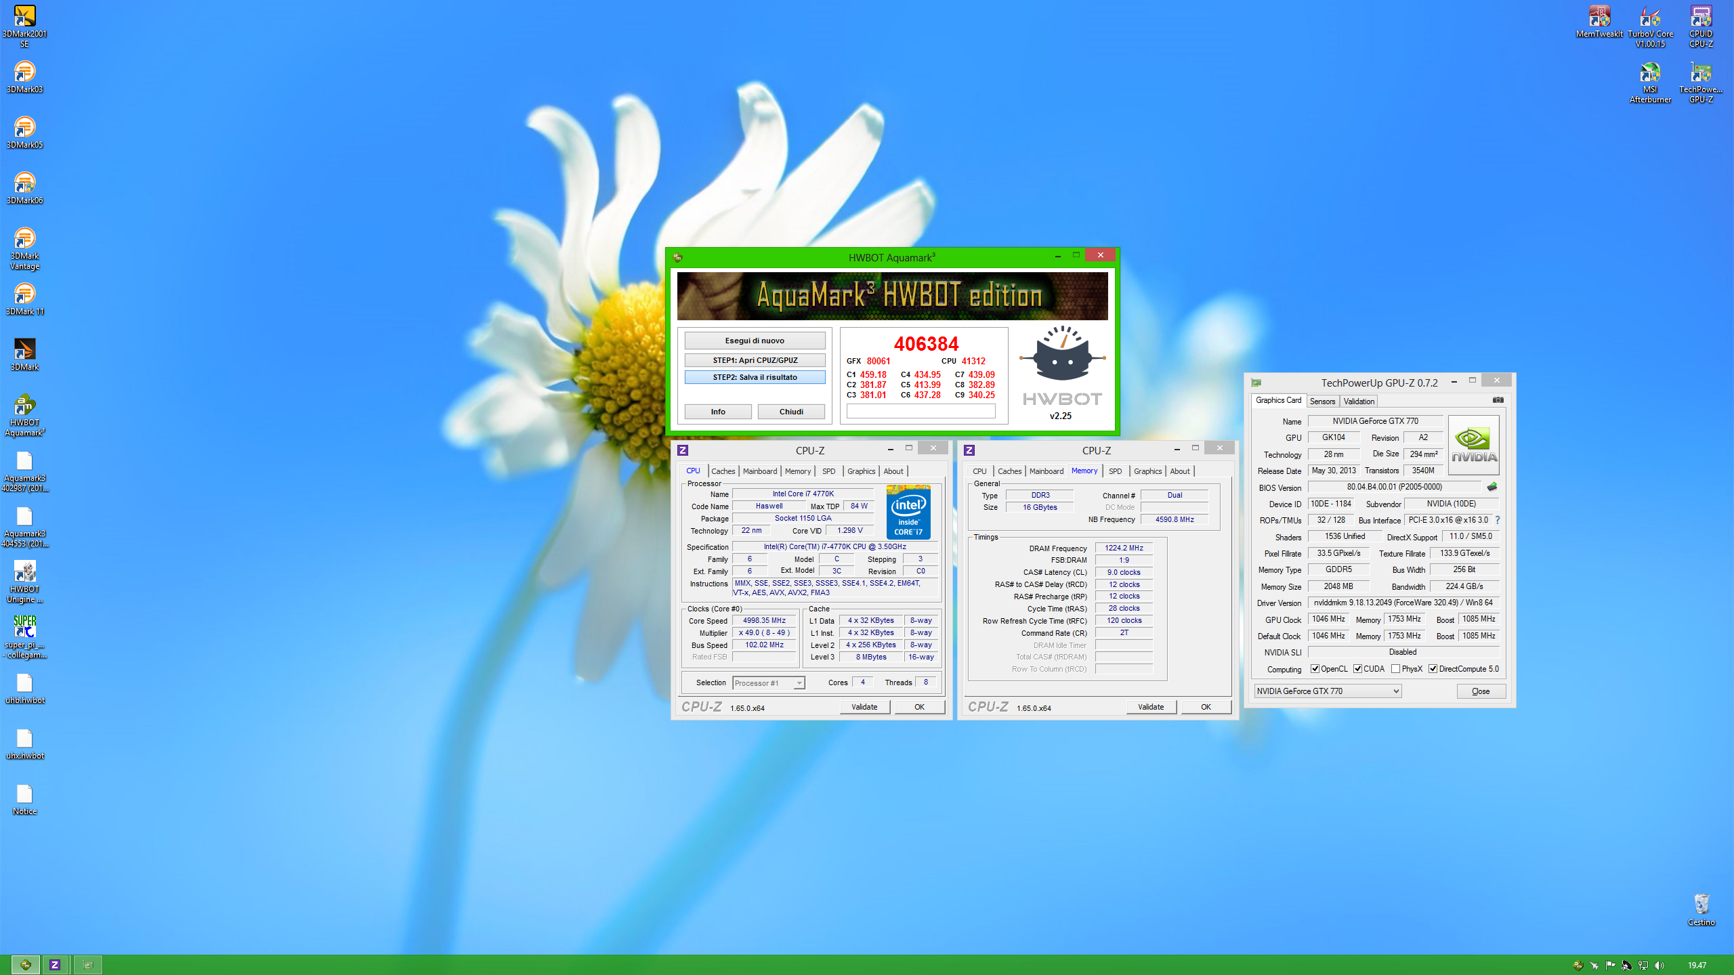Screen dimensions: 1734x975
Task: Click the taskbar clock showing 19.47
Action: pos(1697,966)
